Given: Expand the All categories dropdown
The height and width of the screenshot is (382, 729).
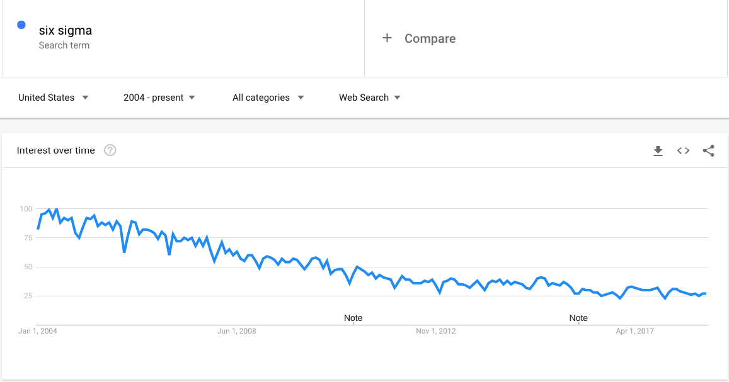Looking at the screenshot, I should [268, 98].
